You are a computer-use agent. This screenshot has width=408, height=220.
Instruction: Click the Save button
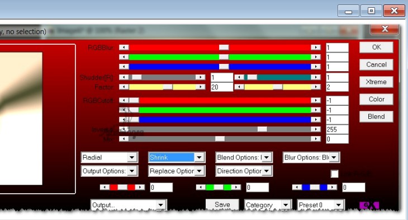point(222,205)
